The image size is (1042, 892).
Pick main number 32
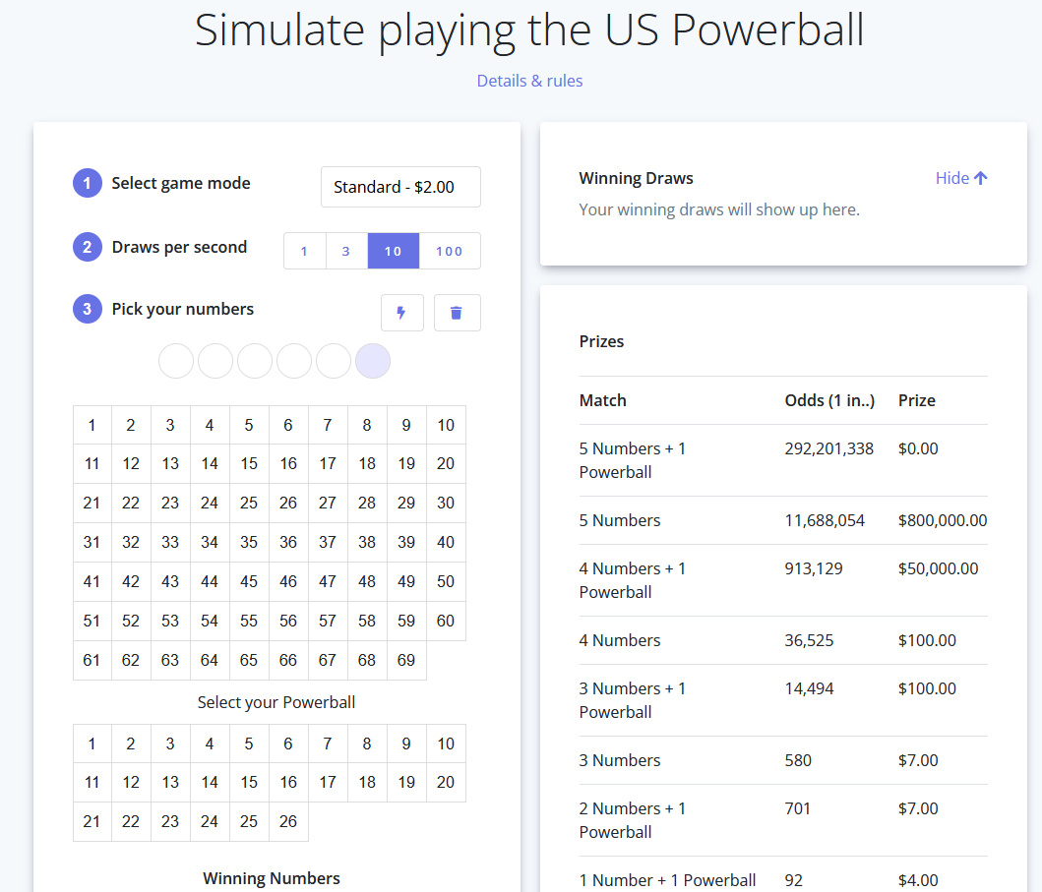(x=131, y=542)
